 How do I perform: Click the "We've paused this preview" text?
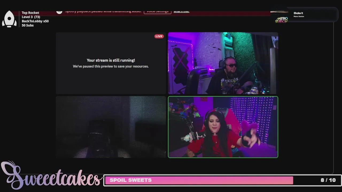coord(111,66)
